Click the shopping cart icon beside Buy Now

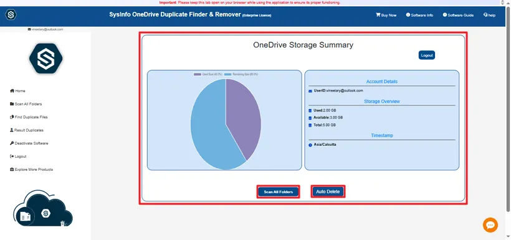point(378,15)
